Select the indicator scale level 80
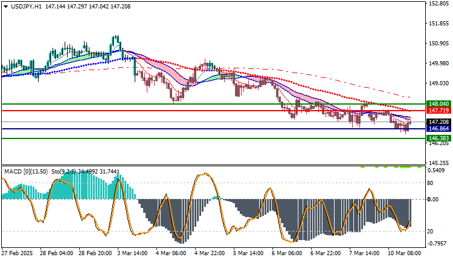The height and width of the screenshot is (260, 453). (430, 183)
